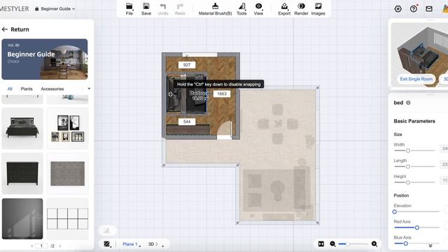
Task: Select the All category tab
Action: pyautogui.click(x=10, y=89)
